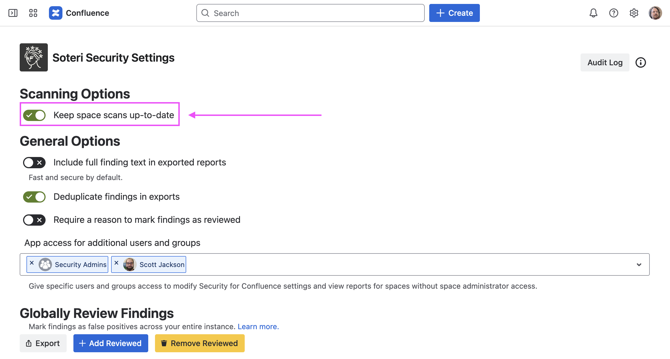The image size is (670, 359).
Task: Expand the app access users dropdown chevron
Action: click(639, 265)
